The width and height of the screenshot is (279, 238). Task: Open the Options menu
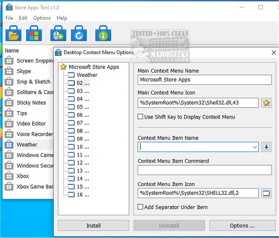pyautogui.click(x=42, y=18)
